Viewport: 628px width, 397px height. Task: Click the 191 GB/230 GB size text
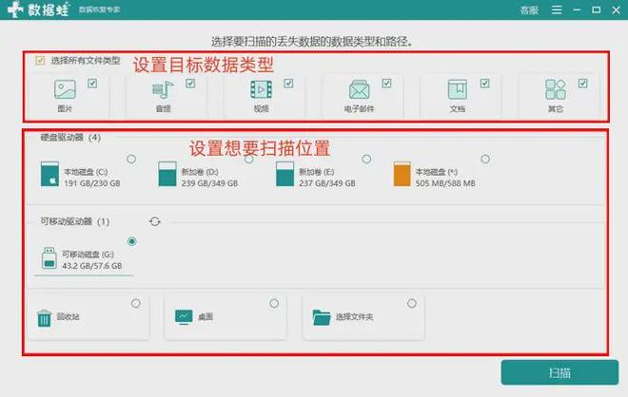92,183
